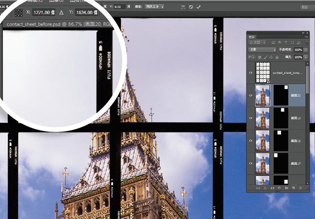Click the reference point locator grid icon

[19, 13]
